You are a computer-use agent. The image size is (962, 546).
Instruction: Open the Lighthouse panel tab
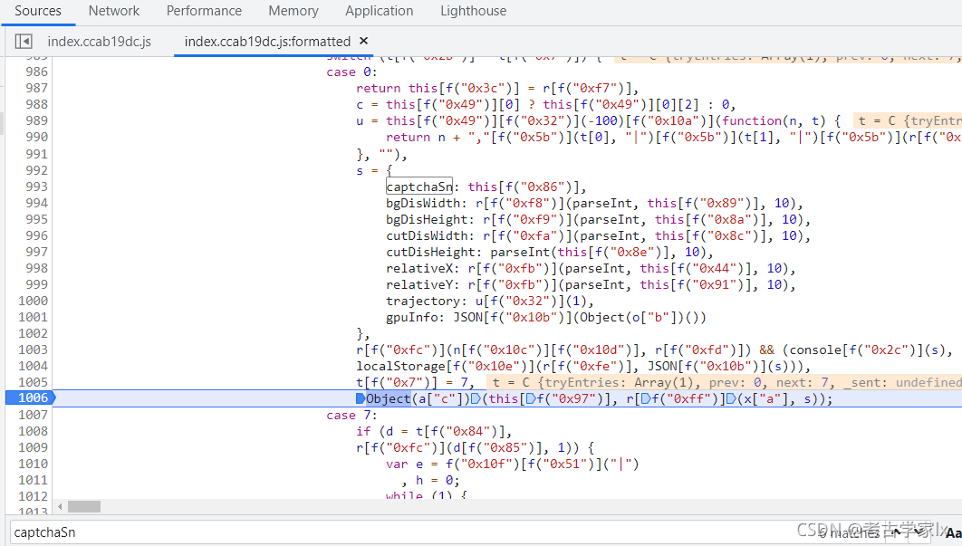(x=473, y=11)
